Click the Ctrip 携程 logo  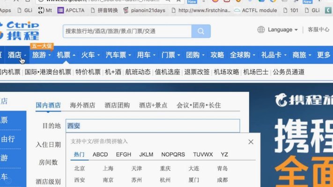pyautogui.click(x=20, y=31)
